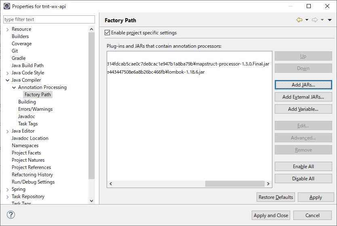The width and height of the screenshot is (337, 226).
Task: Select Java Build Path in tree
Action: click(x=27, y=65)
